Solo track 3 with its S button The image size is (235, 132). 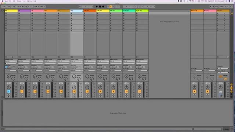35,95
